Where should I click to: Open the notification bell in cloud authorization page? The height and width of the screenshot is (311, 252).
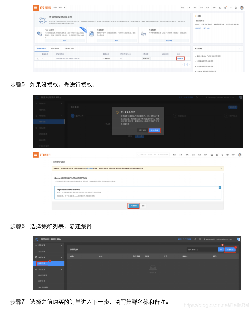[x=217, y=155]
